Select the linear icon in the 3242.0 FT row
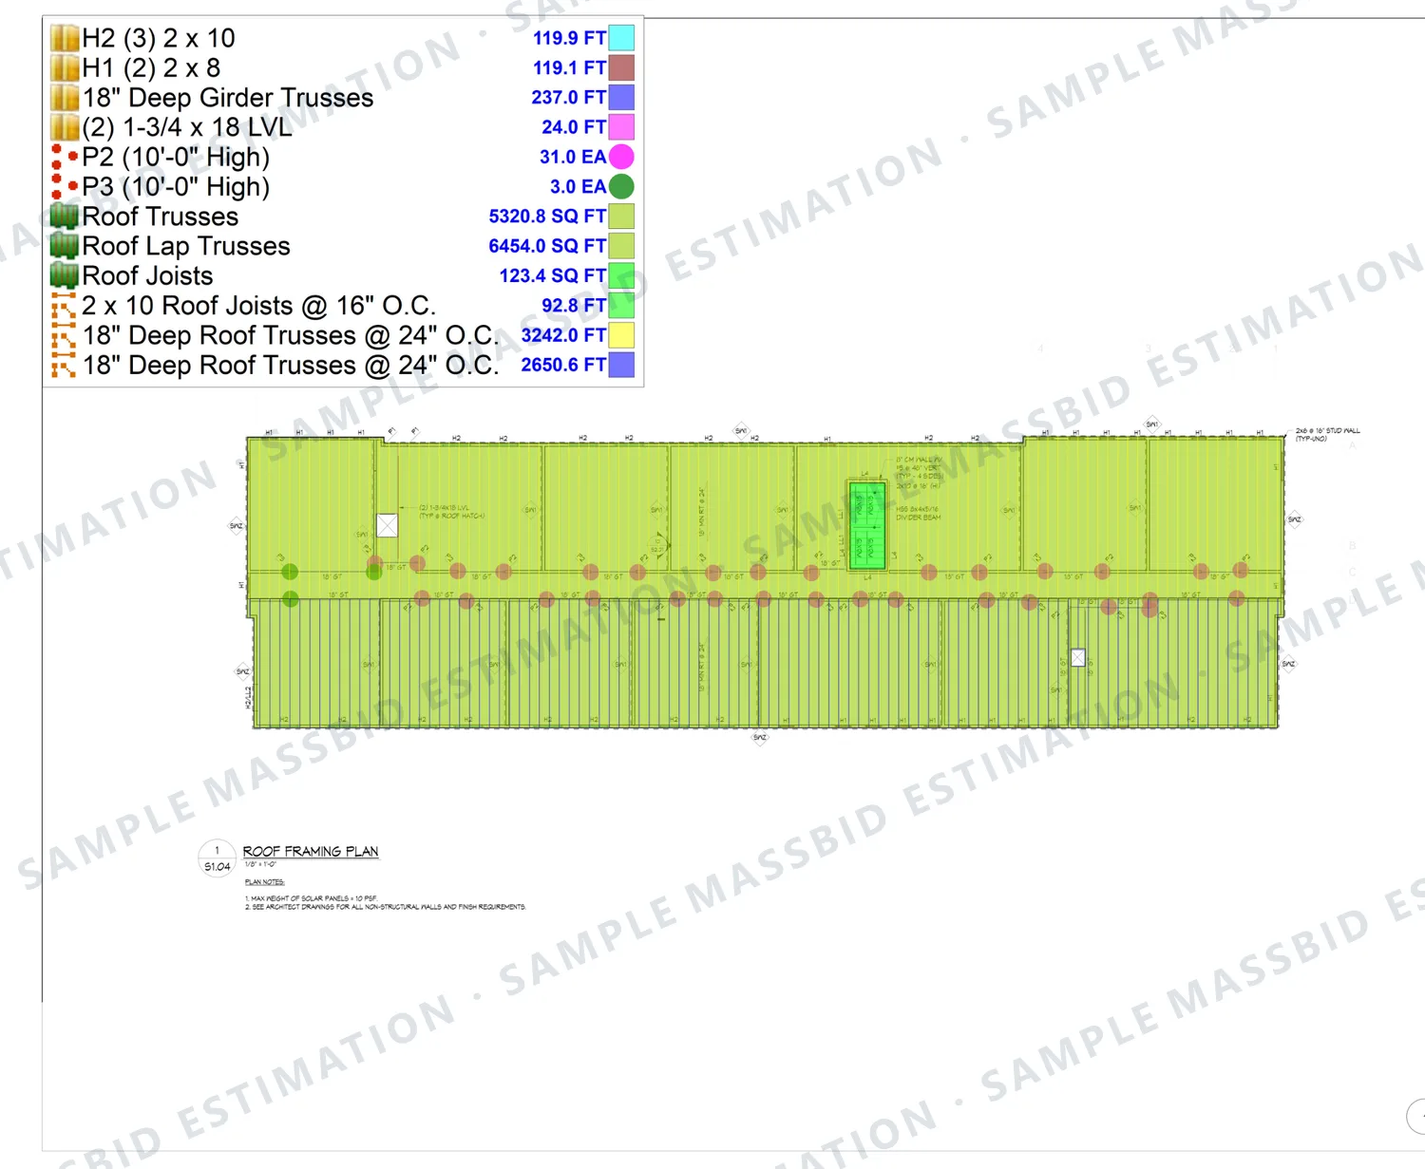The height and width of the screenshot is (1169, 1425). point(64,334)
